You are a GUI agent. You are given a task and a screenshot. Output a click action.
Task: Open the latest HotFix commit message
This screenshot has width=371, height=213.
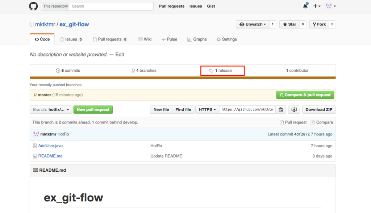[63, 134]
